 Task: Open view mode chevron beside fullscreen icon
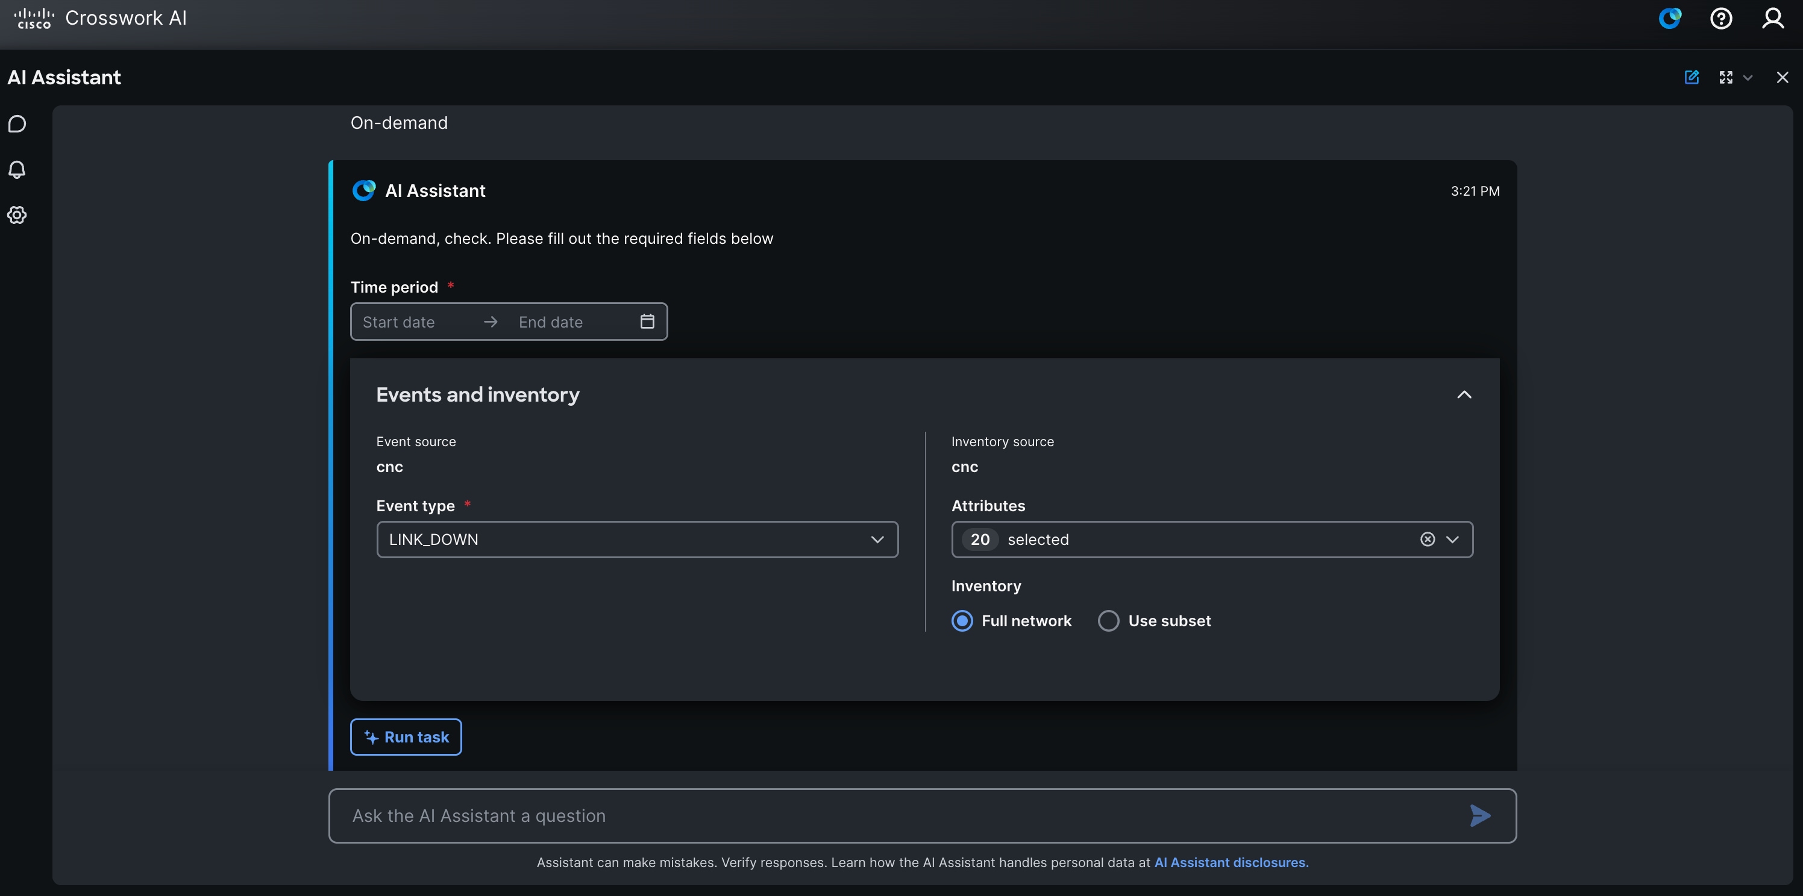[x=1748, y=78]
